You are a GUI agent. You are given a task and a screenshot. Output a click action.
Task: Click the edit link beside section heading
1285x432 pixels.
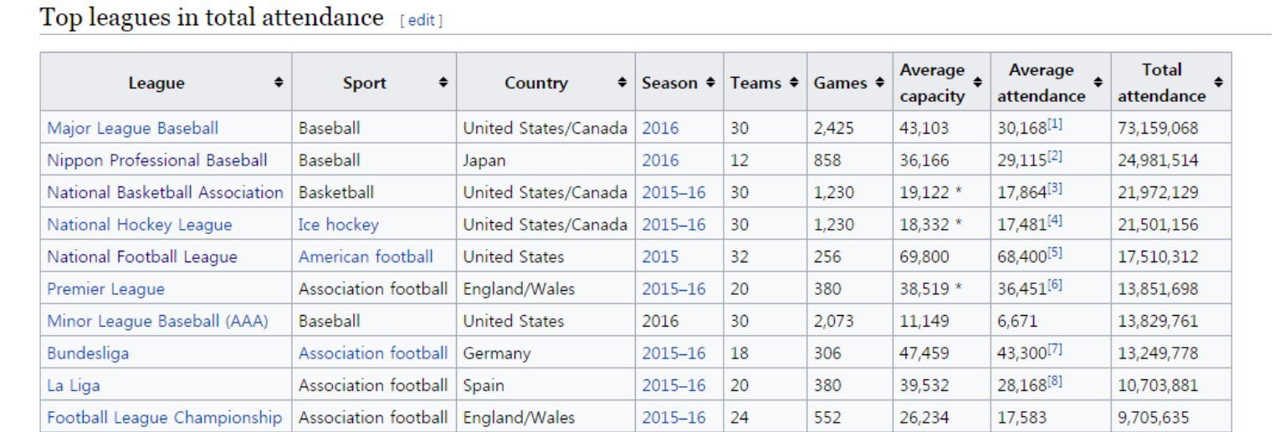coord(421,21)
